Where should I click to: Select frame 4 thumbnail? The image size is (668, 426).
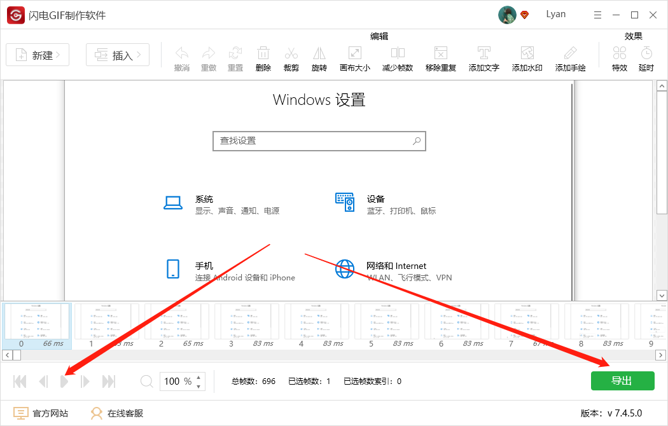point(317,326)
